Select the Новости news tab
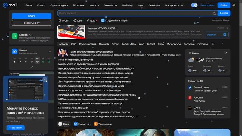 point(64,44)
